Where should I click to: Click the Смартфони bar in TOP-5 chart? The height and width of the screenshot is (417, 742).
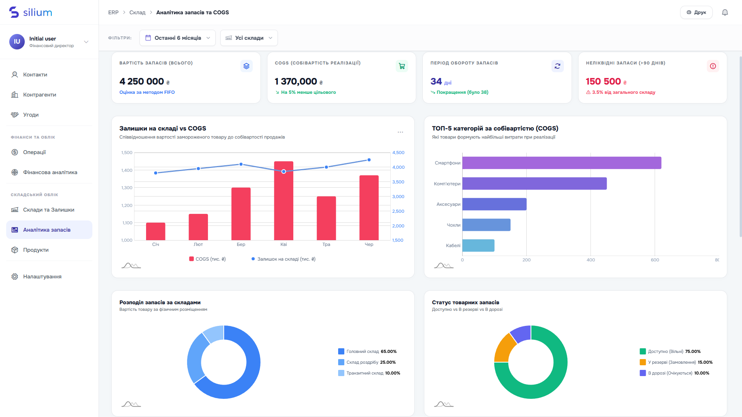(562, 163)
